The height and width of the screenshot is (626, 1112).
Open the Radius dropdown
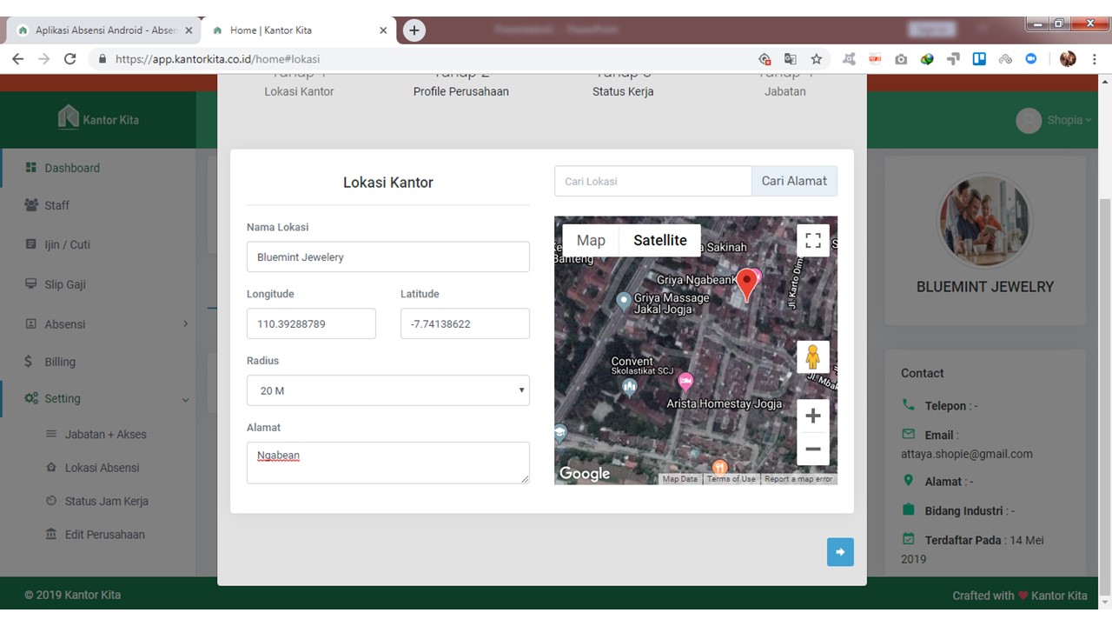(x=387, y=390)
